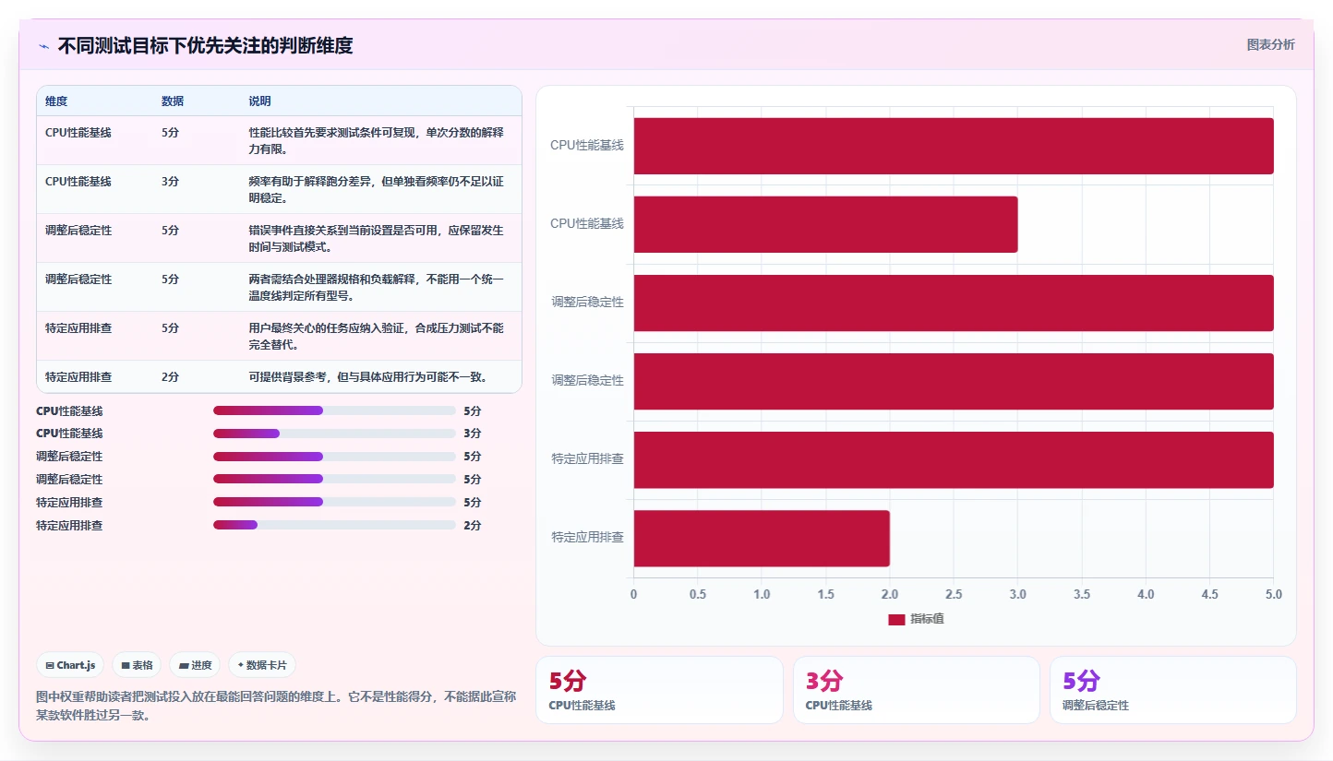The width and height of the screenshot is (1333, 761).
Task: Click CPU性能基线 cell in the 3分 table row
Action: pos(78,182)
